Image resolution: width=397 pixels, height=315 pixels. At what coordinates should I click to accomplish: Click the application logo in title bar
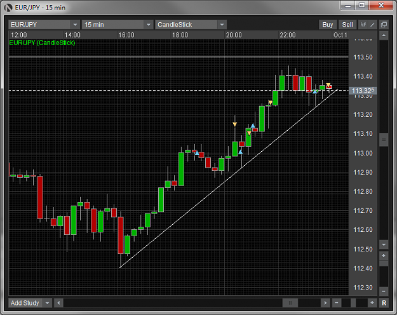pos(8,8)
